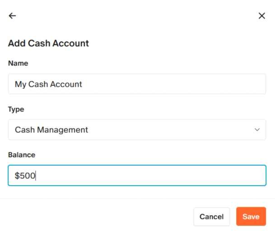The height and width of the screenshot is (232, 275).
Task: Click the orange Save button
Action: tap(251, 216)
